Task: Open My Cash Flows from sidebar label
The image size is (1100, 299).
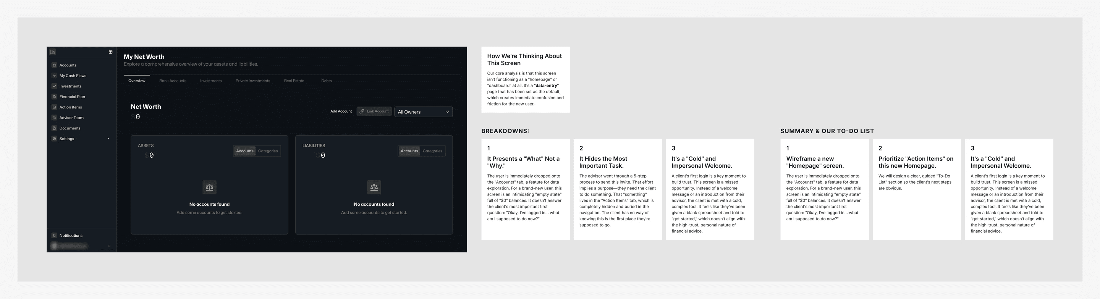Action: (73, 76)
